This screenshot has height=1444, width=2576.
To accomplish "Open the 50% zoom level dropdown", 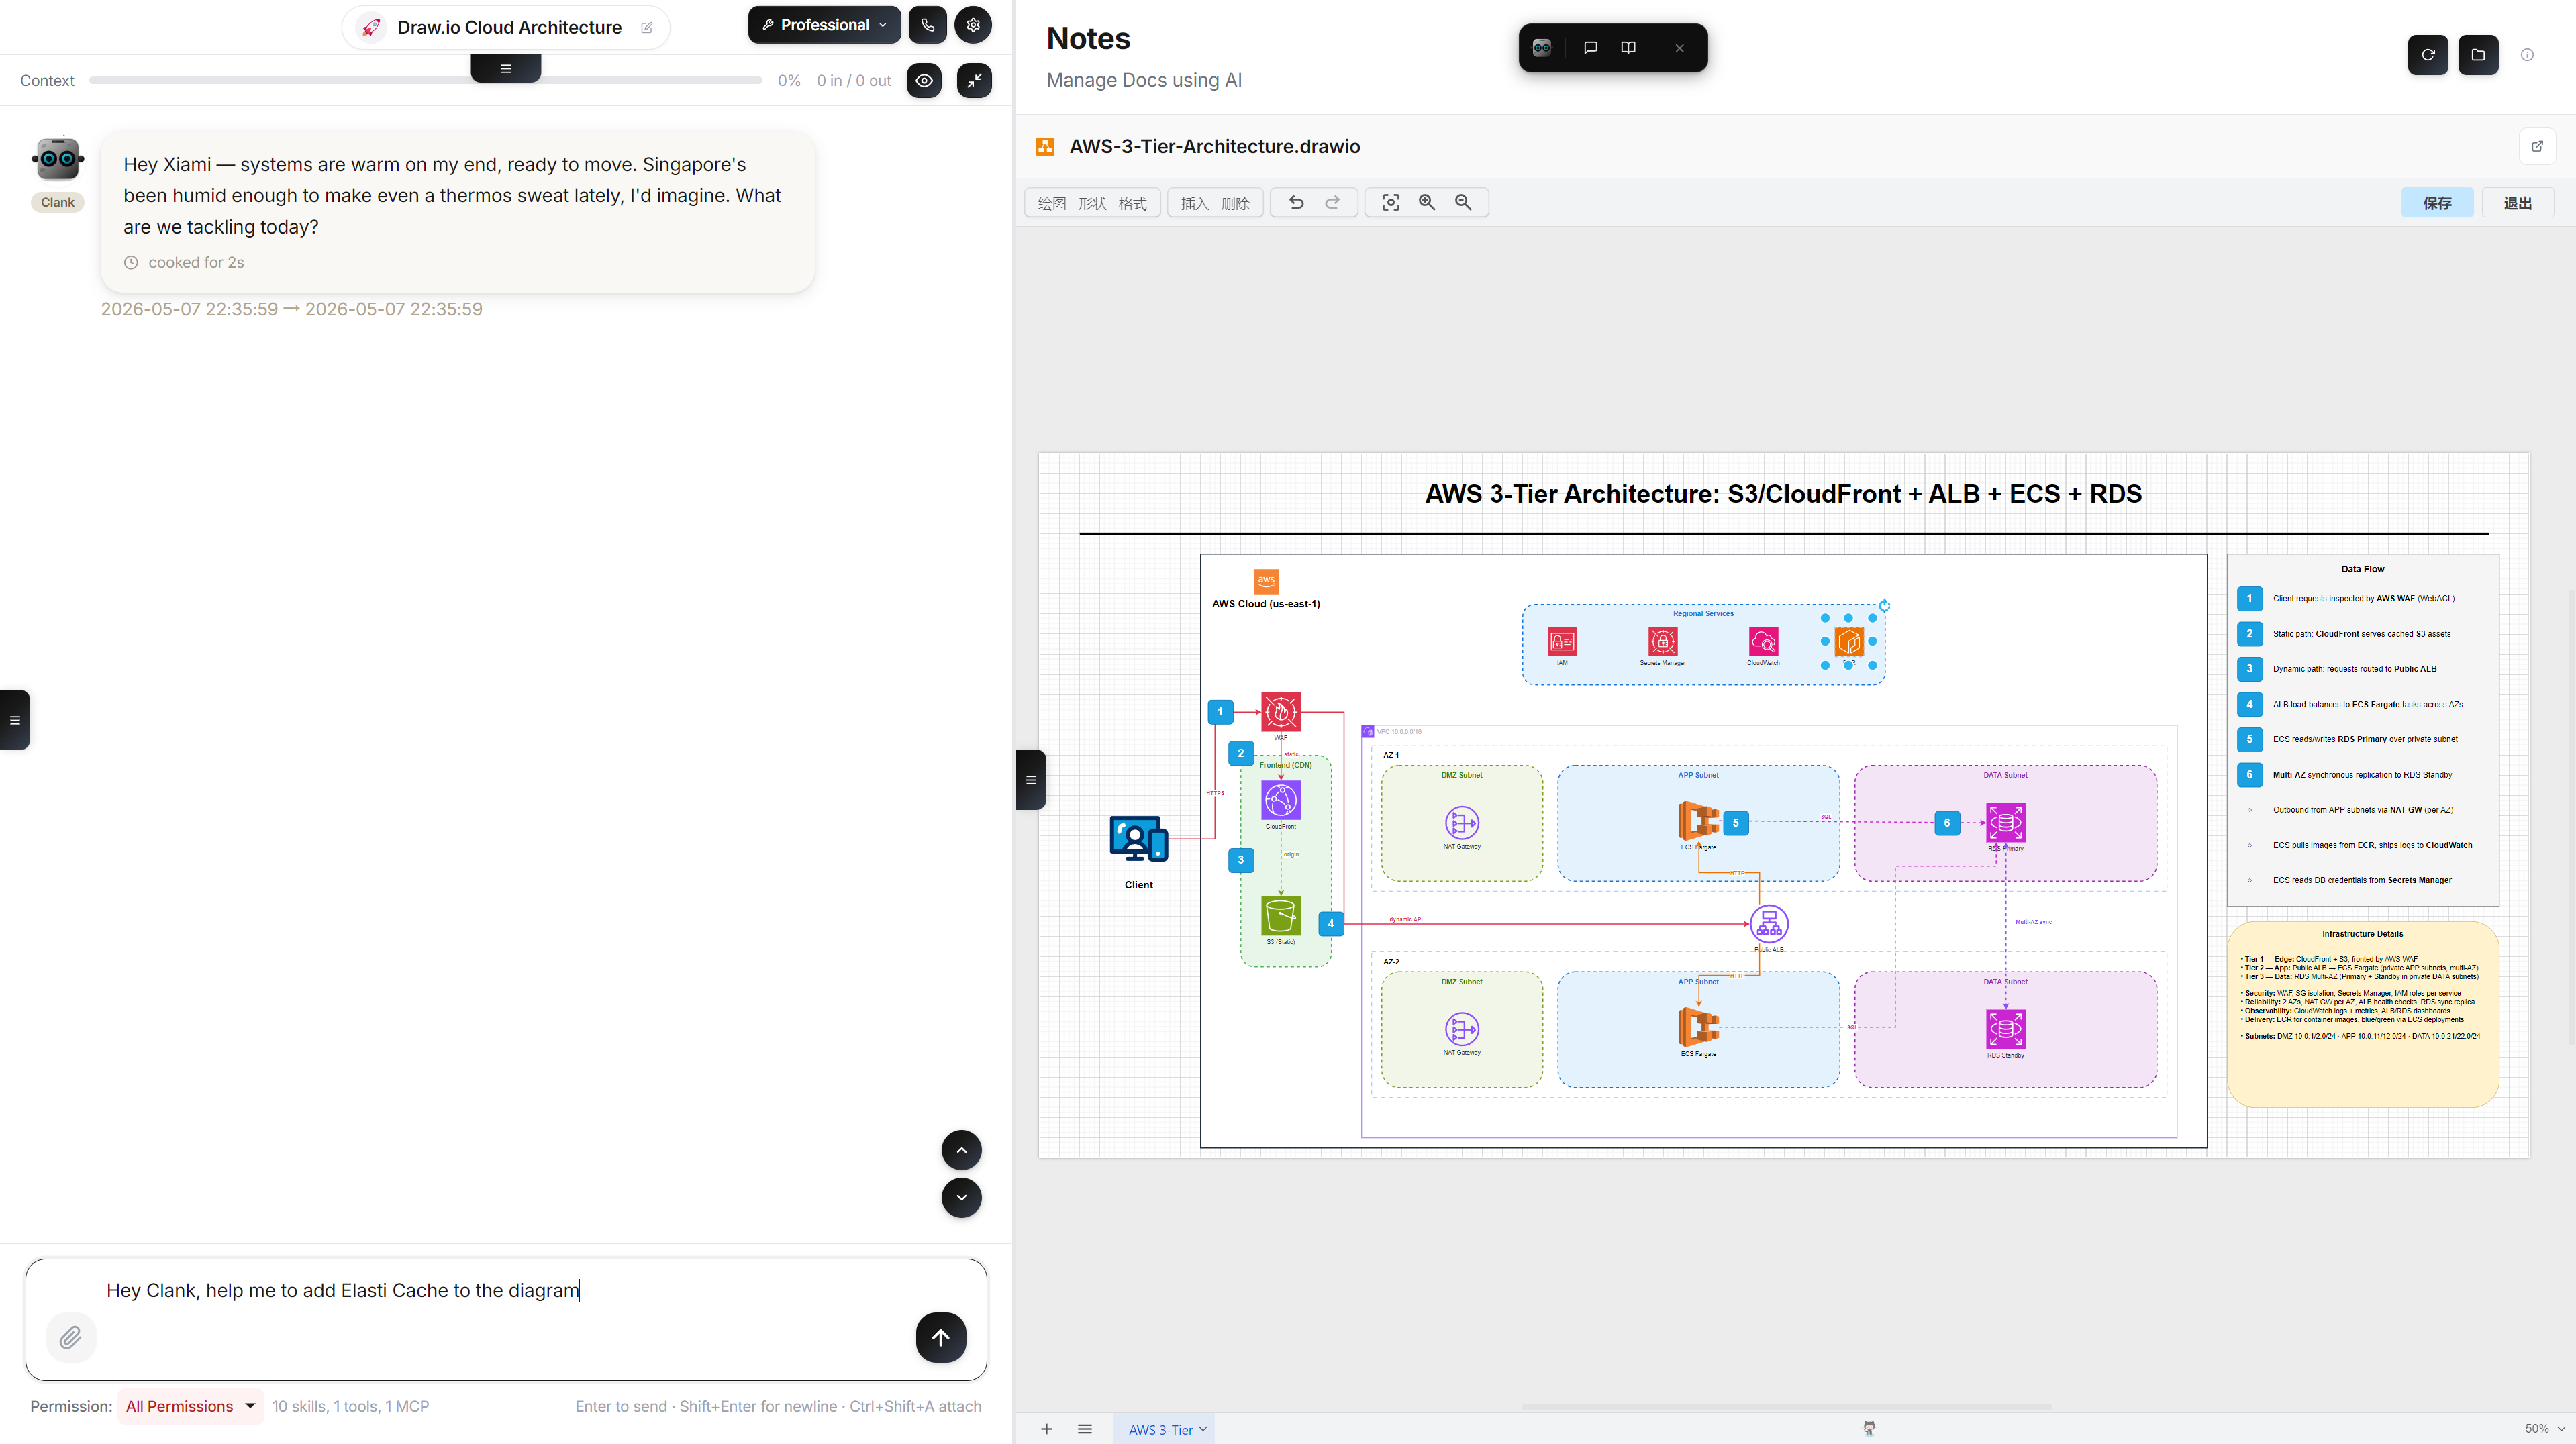I will [2544, 1429].
